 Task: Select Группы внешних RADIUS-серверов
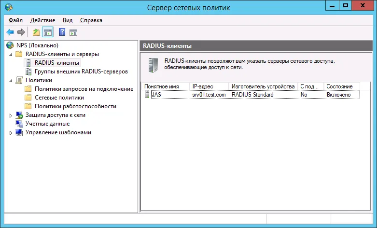(81, 71)
